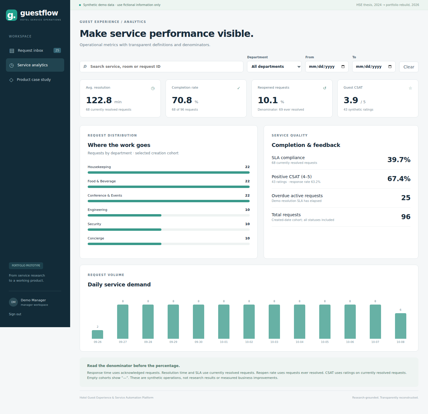Click the Request inbox list icon
This screenshot has width=428, height=414.
pos(12,51)
